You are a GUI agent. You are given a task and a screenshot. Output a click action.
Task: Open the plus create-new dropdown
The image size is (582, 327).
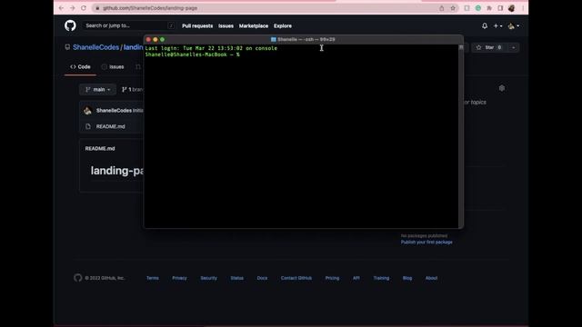497,26
